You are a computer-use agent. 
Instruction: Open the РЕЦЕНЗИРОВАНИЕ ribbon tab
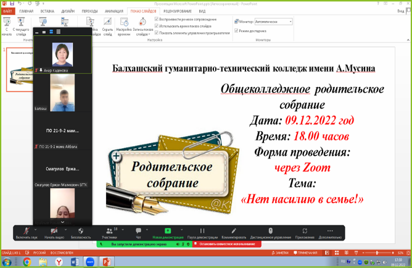tap(178, 11)
